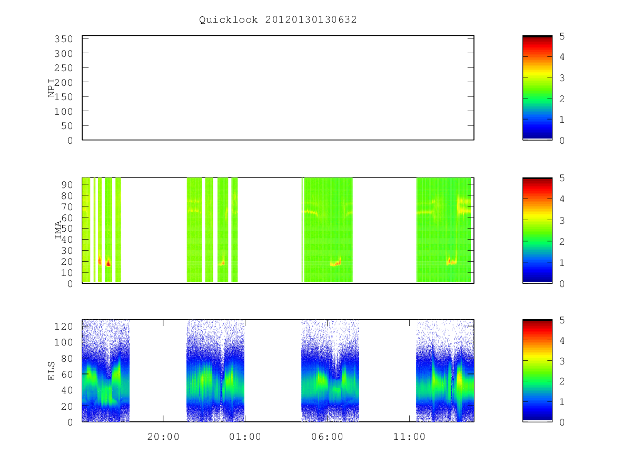Click the IMA axis label
The width and height of the screenshot is (632, 474).
pyautogui.click(x=58, y=230)
